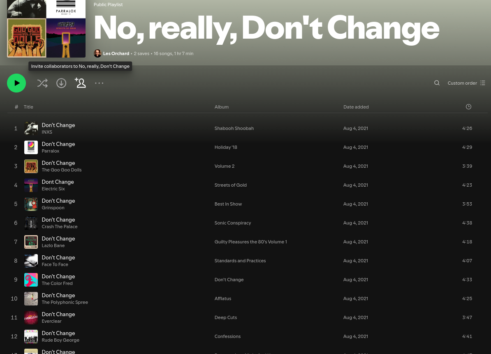491x354 pixels.
Task: Sort tracks by Title column
Action: [x=28, y=107]
